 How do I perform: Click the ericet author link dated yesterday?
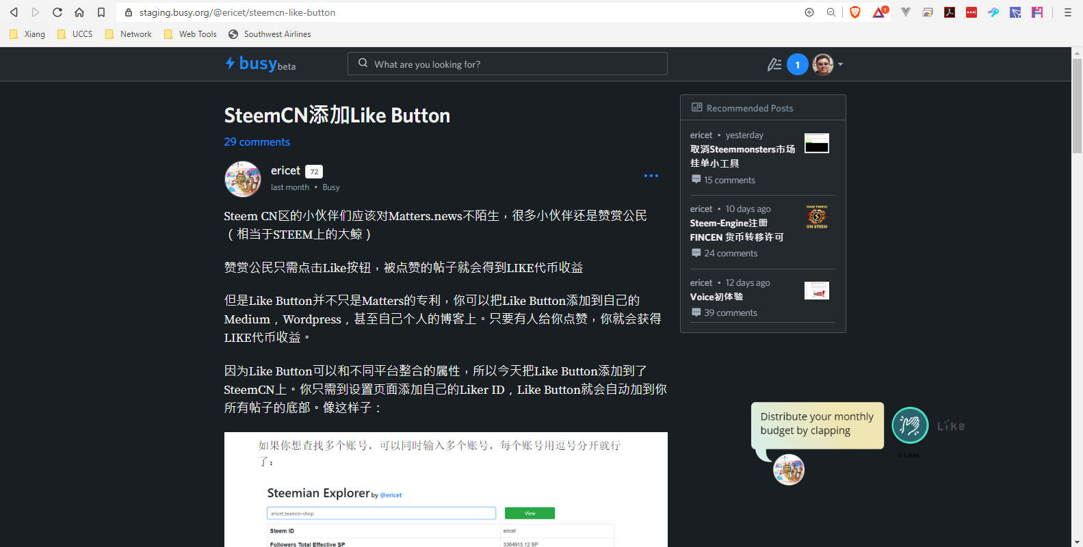701,135
